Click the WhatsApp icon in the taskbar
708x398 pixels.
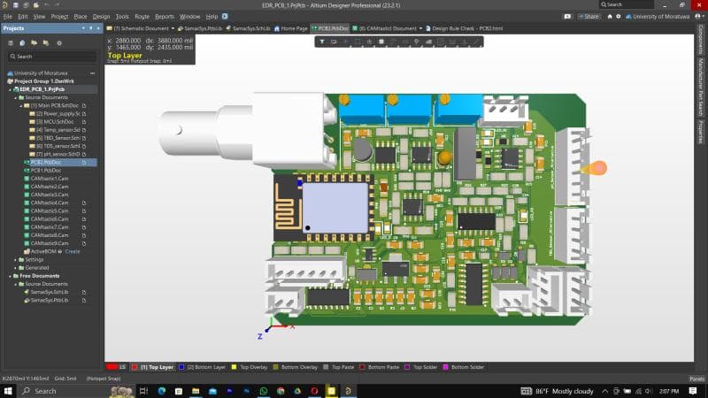tap(263, 390)
